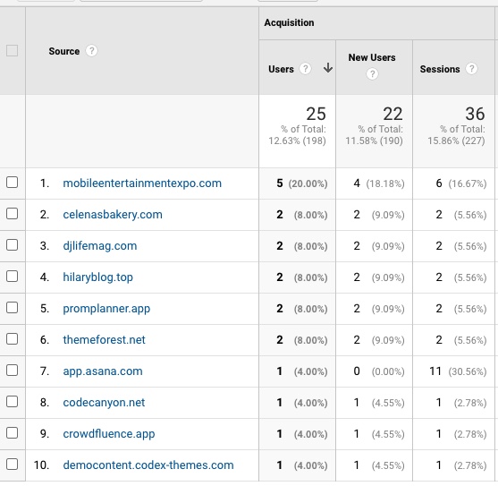The width and height of the screenshot is (498, 486).
Task: Open the celenasbakery.com source link
Action: (113, 215)
